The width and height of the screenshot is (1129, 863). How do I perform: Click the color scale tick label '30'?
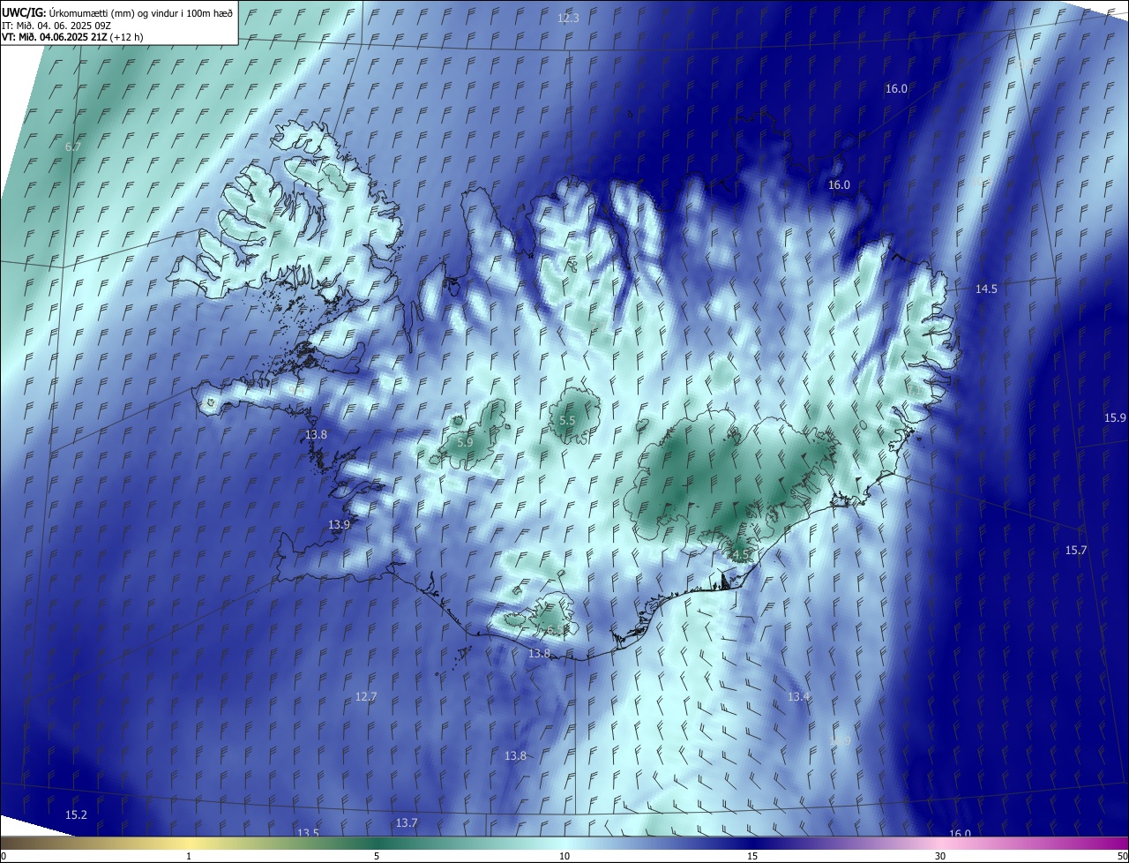(940, 857)
